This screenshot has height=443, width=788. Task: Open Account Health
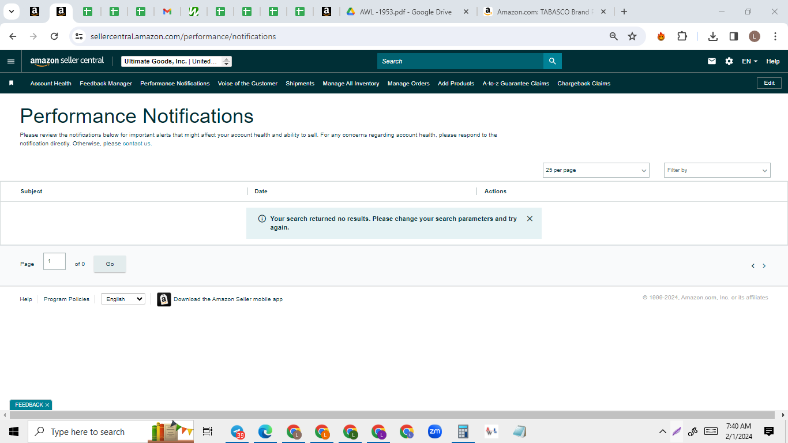click(51, 83)
